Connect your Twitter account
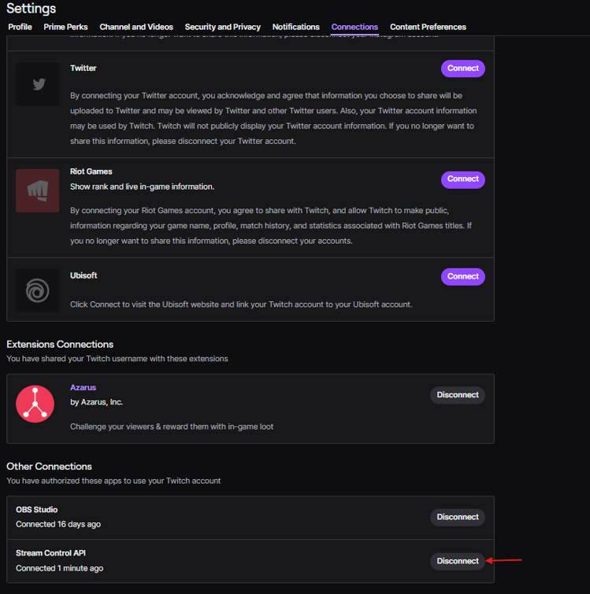This screenshot has width=590, height=594. [x=462, y=68]
